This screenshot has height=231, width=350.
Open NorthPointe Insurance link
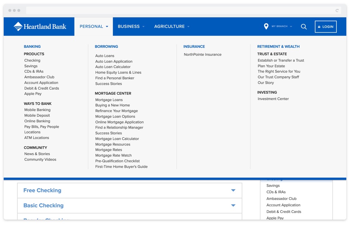203,54
